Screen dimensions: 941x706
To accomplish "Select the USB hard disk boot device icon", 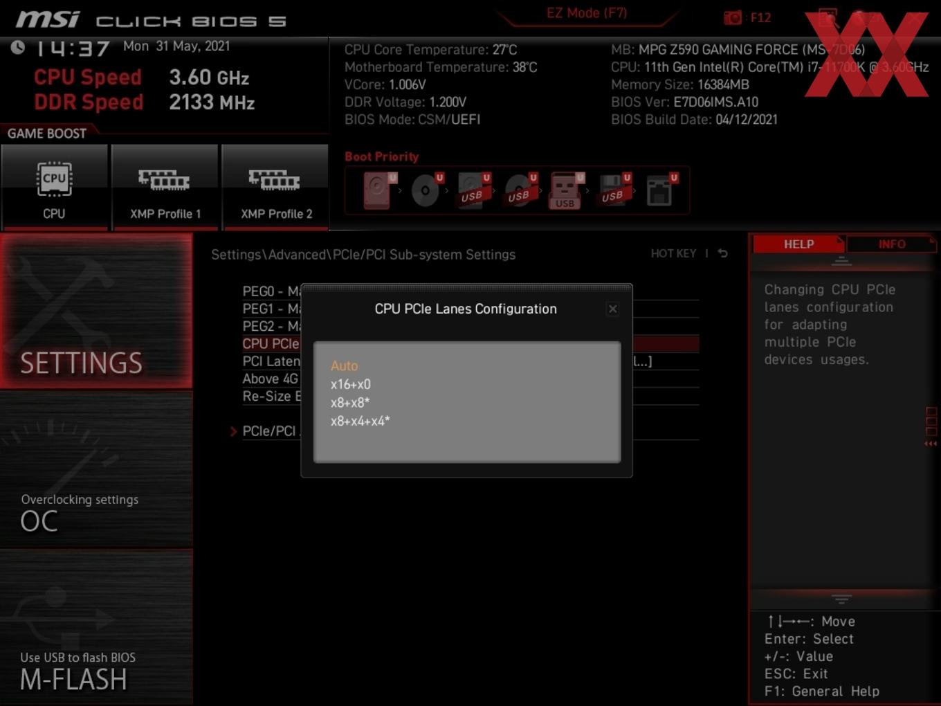I will 473,190.
